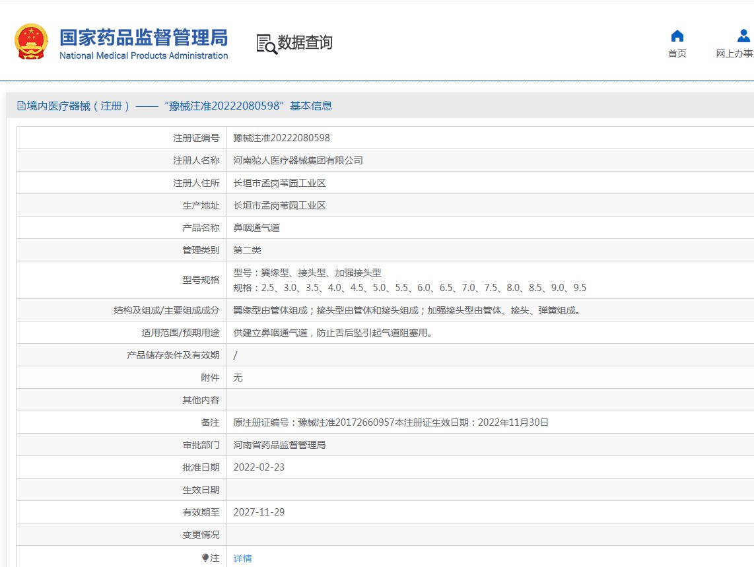Click the 审批部门 label cell
754x567 pixels.
pos(121,446)
